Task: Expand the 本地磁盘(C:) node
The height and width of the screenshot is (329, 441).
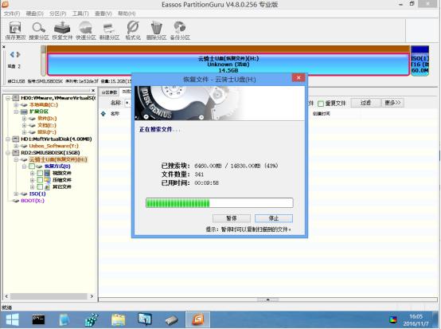Action: 16,105
